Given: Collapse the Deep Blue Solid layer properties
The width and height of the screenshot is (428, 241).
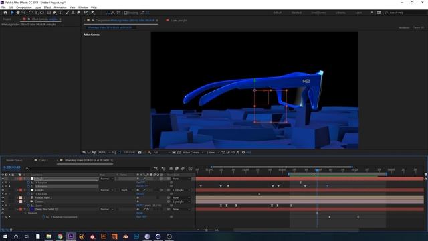Looking at the screenshot, I should click(17, 210).
